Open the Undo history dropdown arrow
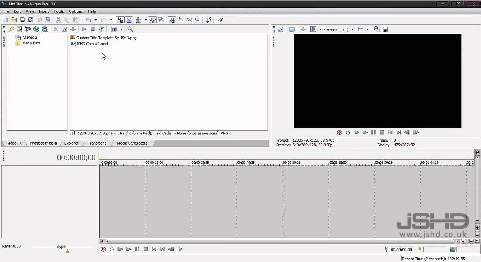Image resolution: width=481 pixels, height=262 pixels. pos(95,20)
